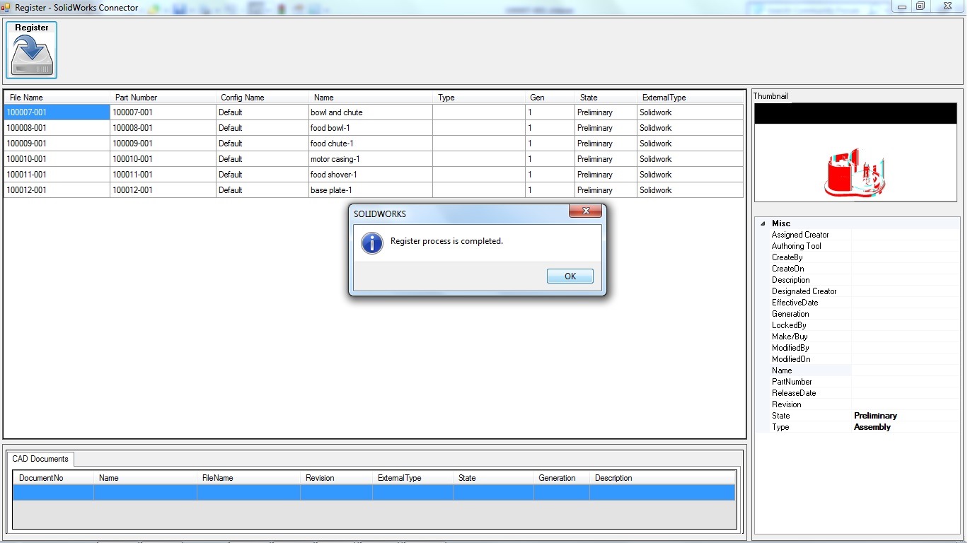
Task: Click the Register toolbar icon
Action: point(32,49)
